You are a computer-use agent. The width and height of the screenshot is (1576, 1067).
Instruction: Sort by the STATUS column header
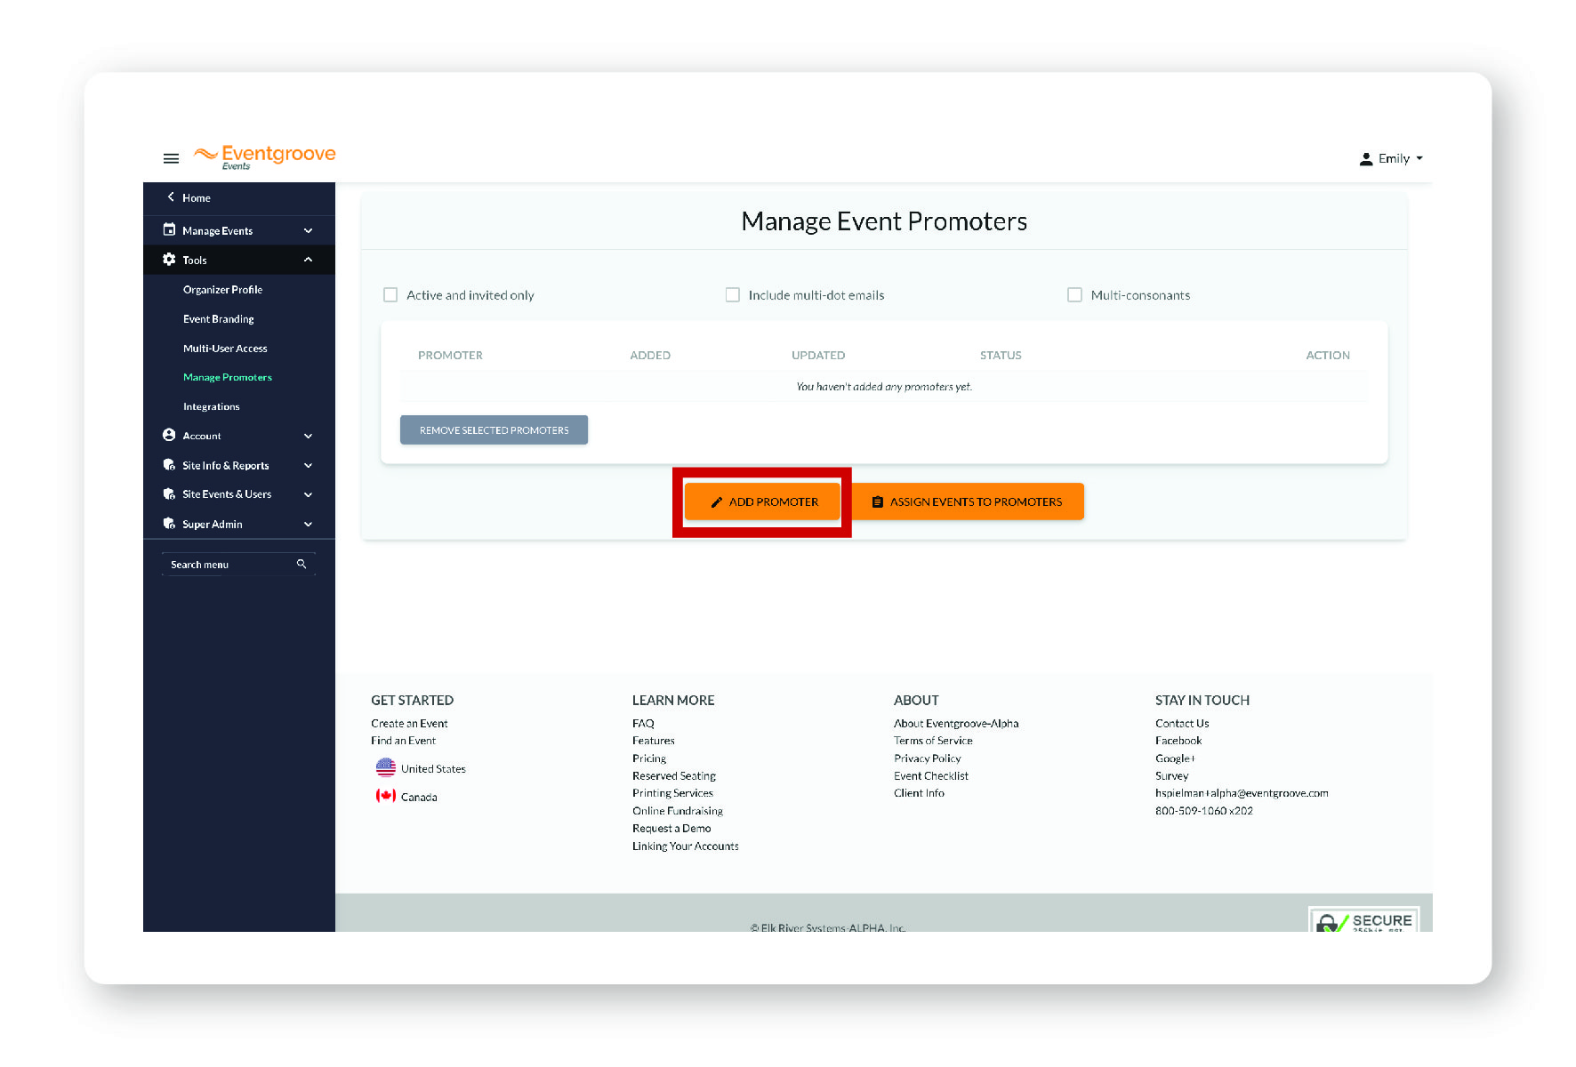pyautogui.click(x=1001, y=355)
